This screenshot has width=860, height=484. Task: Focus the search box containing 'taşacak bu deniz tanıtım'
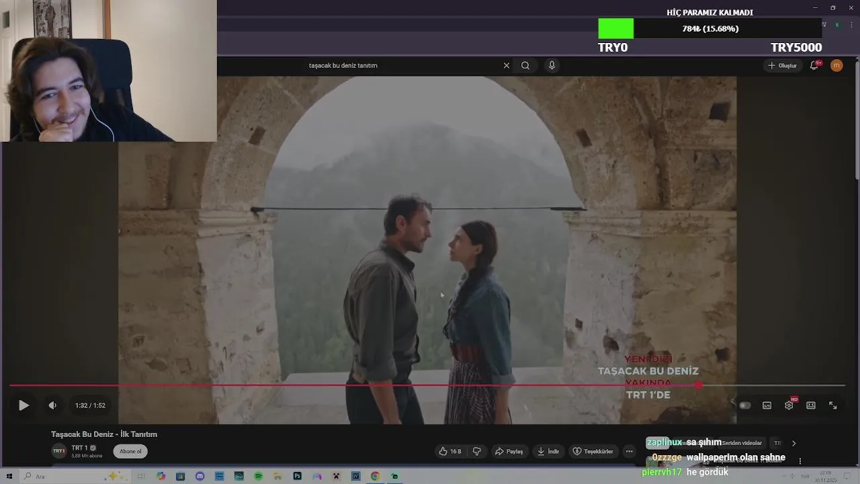click(403, 65)
